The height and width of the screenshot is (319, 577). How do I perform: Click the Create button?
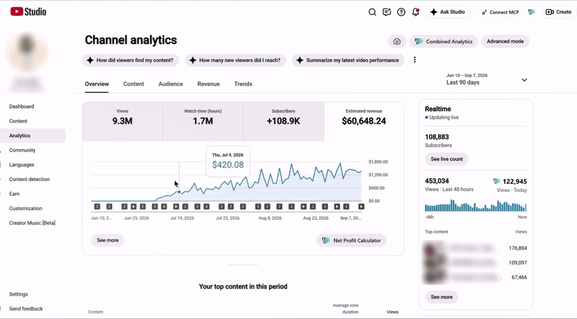coord(559,12)
